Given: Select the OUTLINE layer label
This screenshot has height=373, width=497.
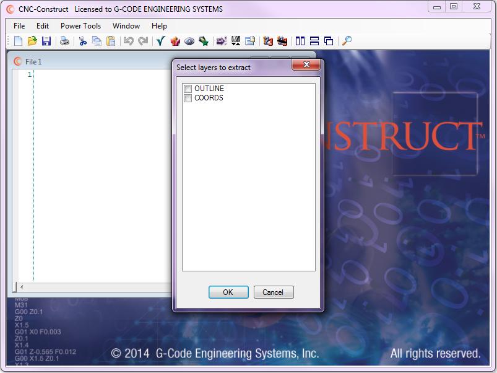Looking at the screenshot, I should tap(209, 88).
